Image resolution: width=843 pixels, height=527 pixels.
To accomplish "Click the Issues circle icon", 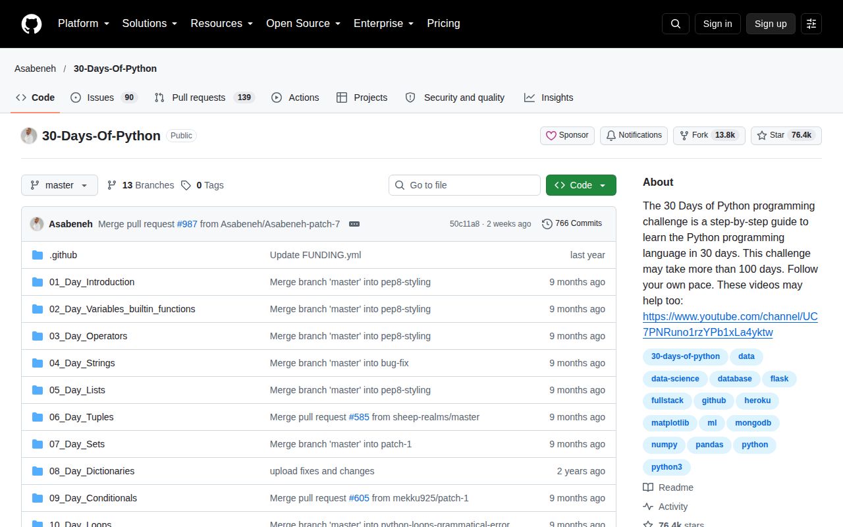I will [76, 97].
